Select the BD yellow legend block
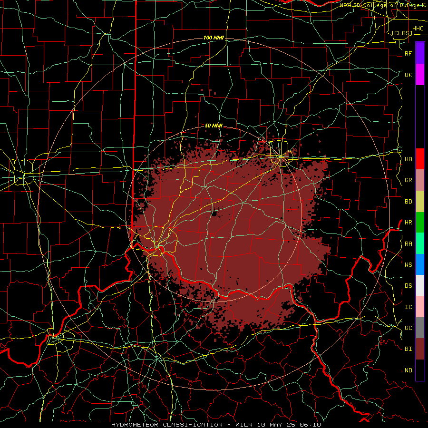Viewport: 428px width, 428px height. (x=420, y=202)
